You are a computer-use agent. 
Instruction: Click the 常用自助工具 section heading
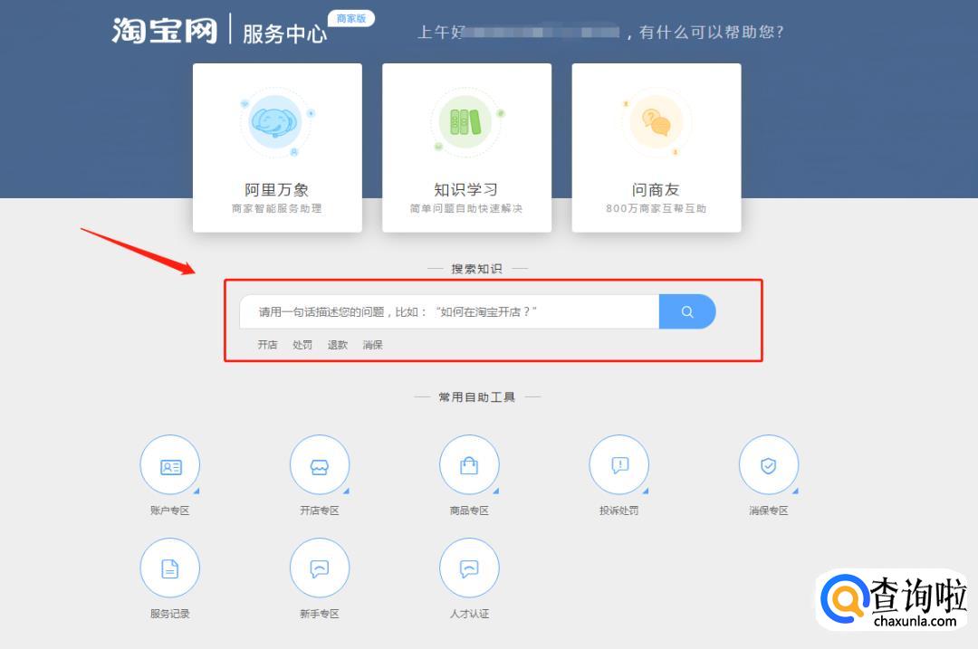coord(476,397)
